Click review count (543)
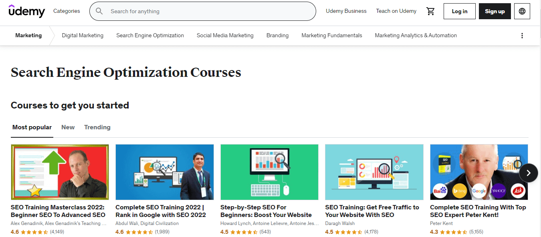Viewport: 541px width, 237px height. point(265,232)
